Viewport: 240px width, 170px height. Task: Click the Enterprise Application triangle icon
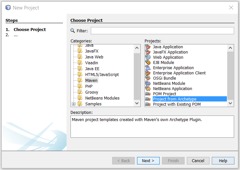click(x=148, y=68)
